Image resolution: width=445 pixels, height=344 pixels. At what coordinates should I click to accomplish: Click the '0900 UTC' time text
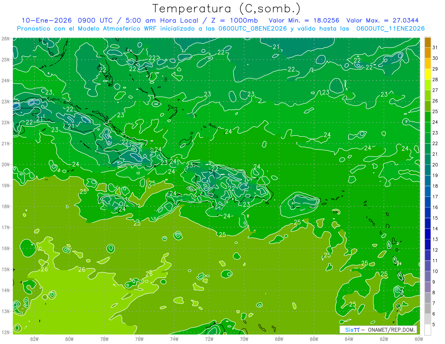95,20
